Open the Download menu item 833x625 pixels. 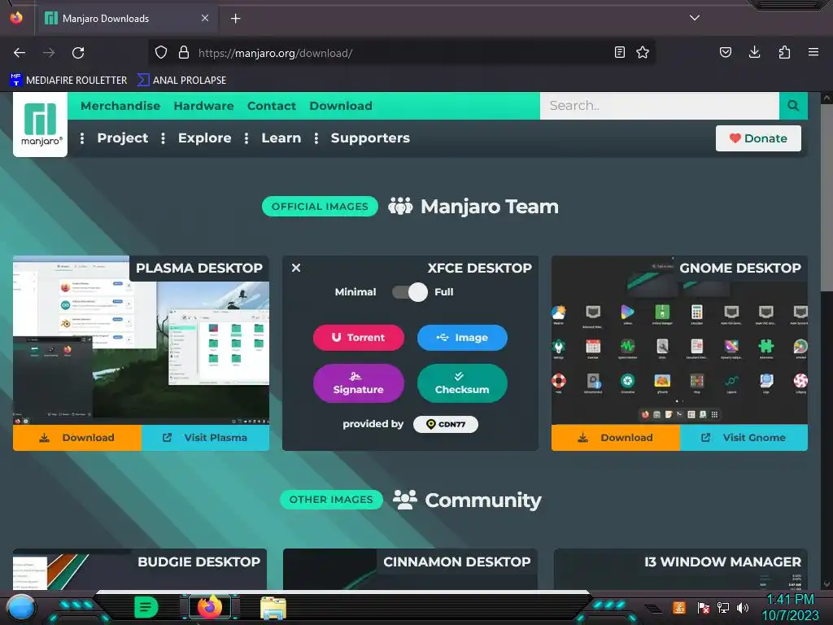[x=341, y=106]
